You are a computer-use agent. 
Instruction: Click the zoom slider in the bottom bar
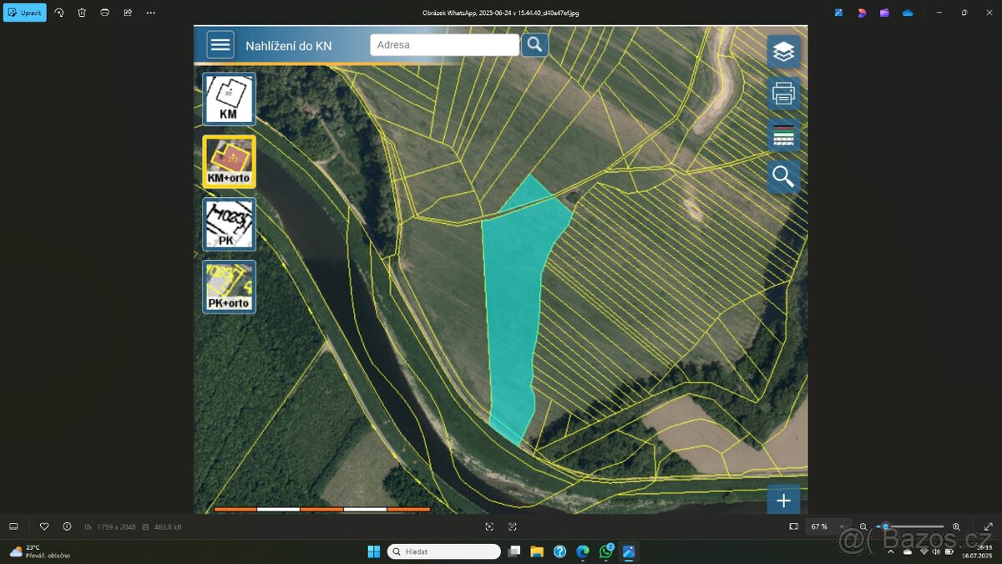point(910,526)
